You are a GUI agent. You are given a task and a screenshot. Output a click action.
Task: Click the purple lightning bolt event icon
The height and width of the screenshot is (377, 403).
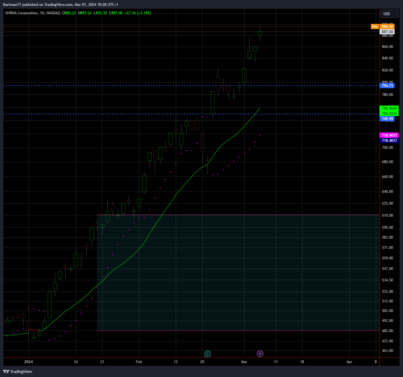260,353
